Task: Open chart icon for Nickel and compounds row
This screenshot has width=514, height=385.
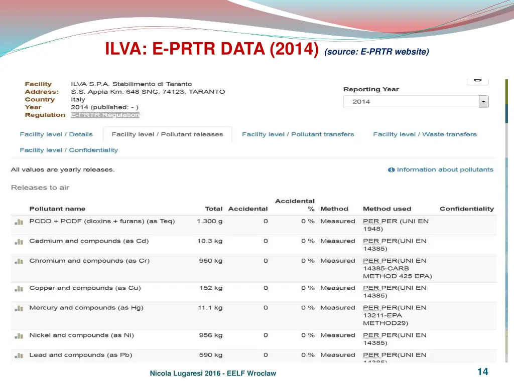Action: [19, 336]
